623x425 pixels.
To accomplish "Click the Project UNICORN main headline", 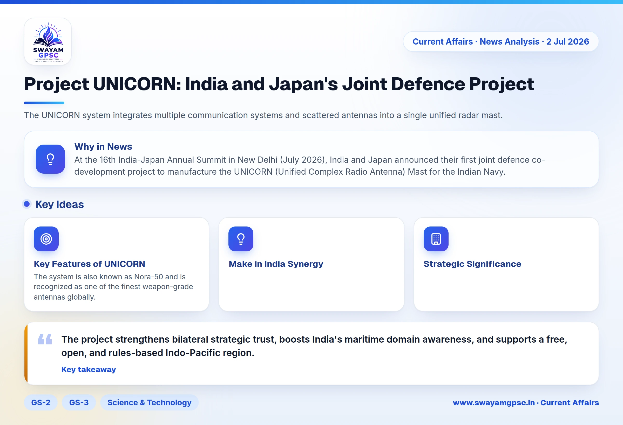I will (279, 84).
